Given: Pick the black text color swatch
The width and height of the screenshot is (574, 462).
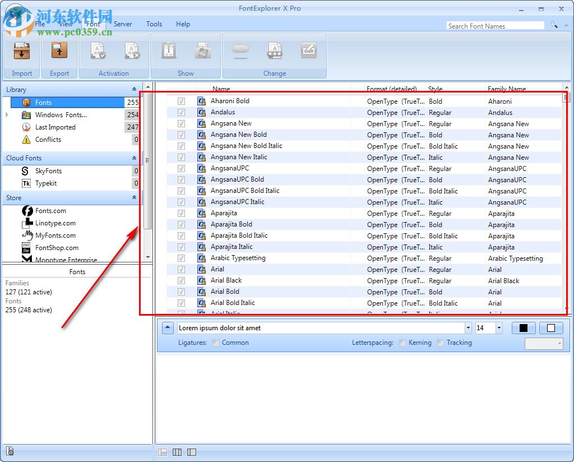Looking at the screenshot, I should (x=524, y=327).
